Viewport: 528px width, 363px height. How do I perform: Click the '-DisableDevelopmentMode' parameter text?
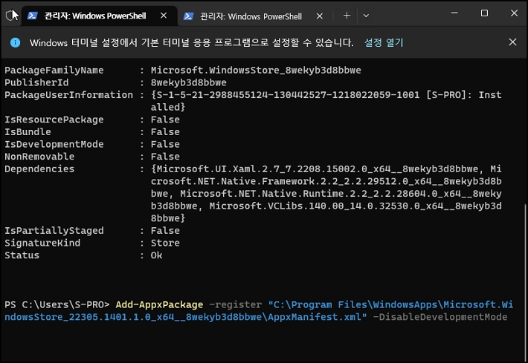pos(440,317)
